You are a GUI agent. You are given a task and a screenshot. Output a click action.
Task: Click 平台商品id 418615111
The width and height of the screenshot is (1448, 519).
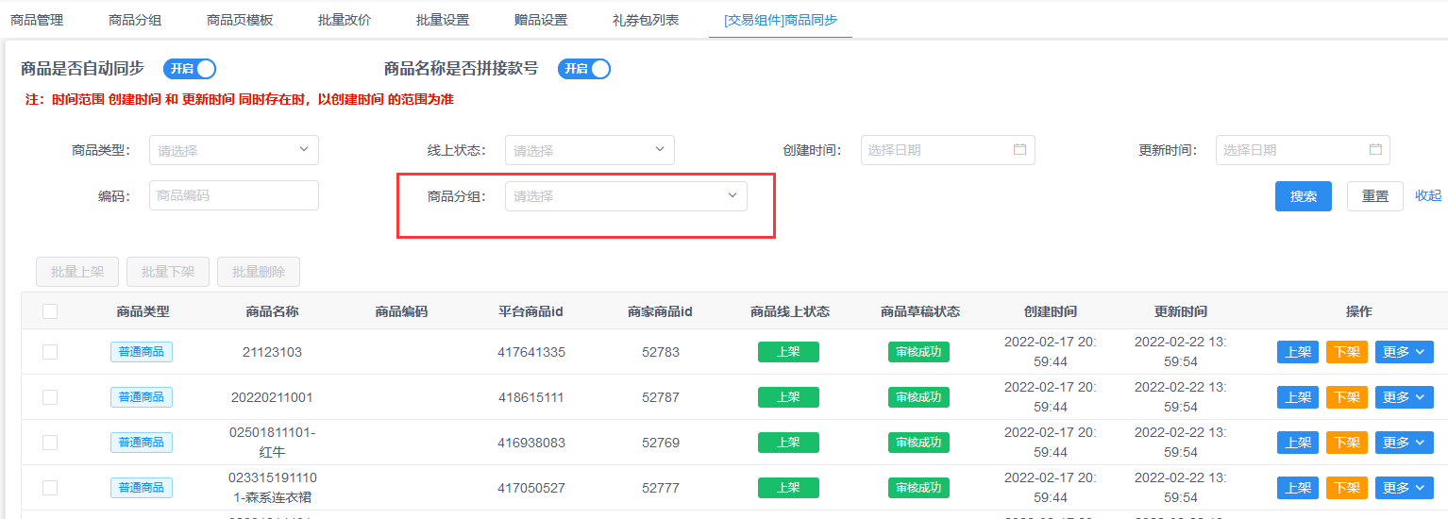point(531,397)
